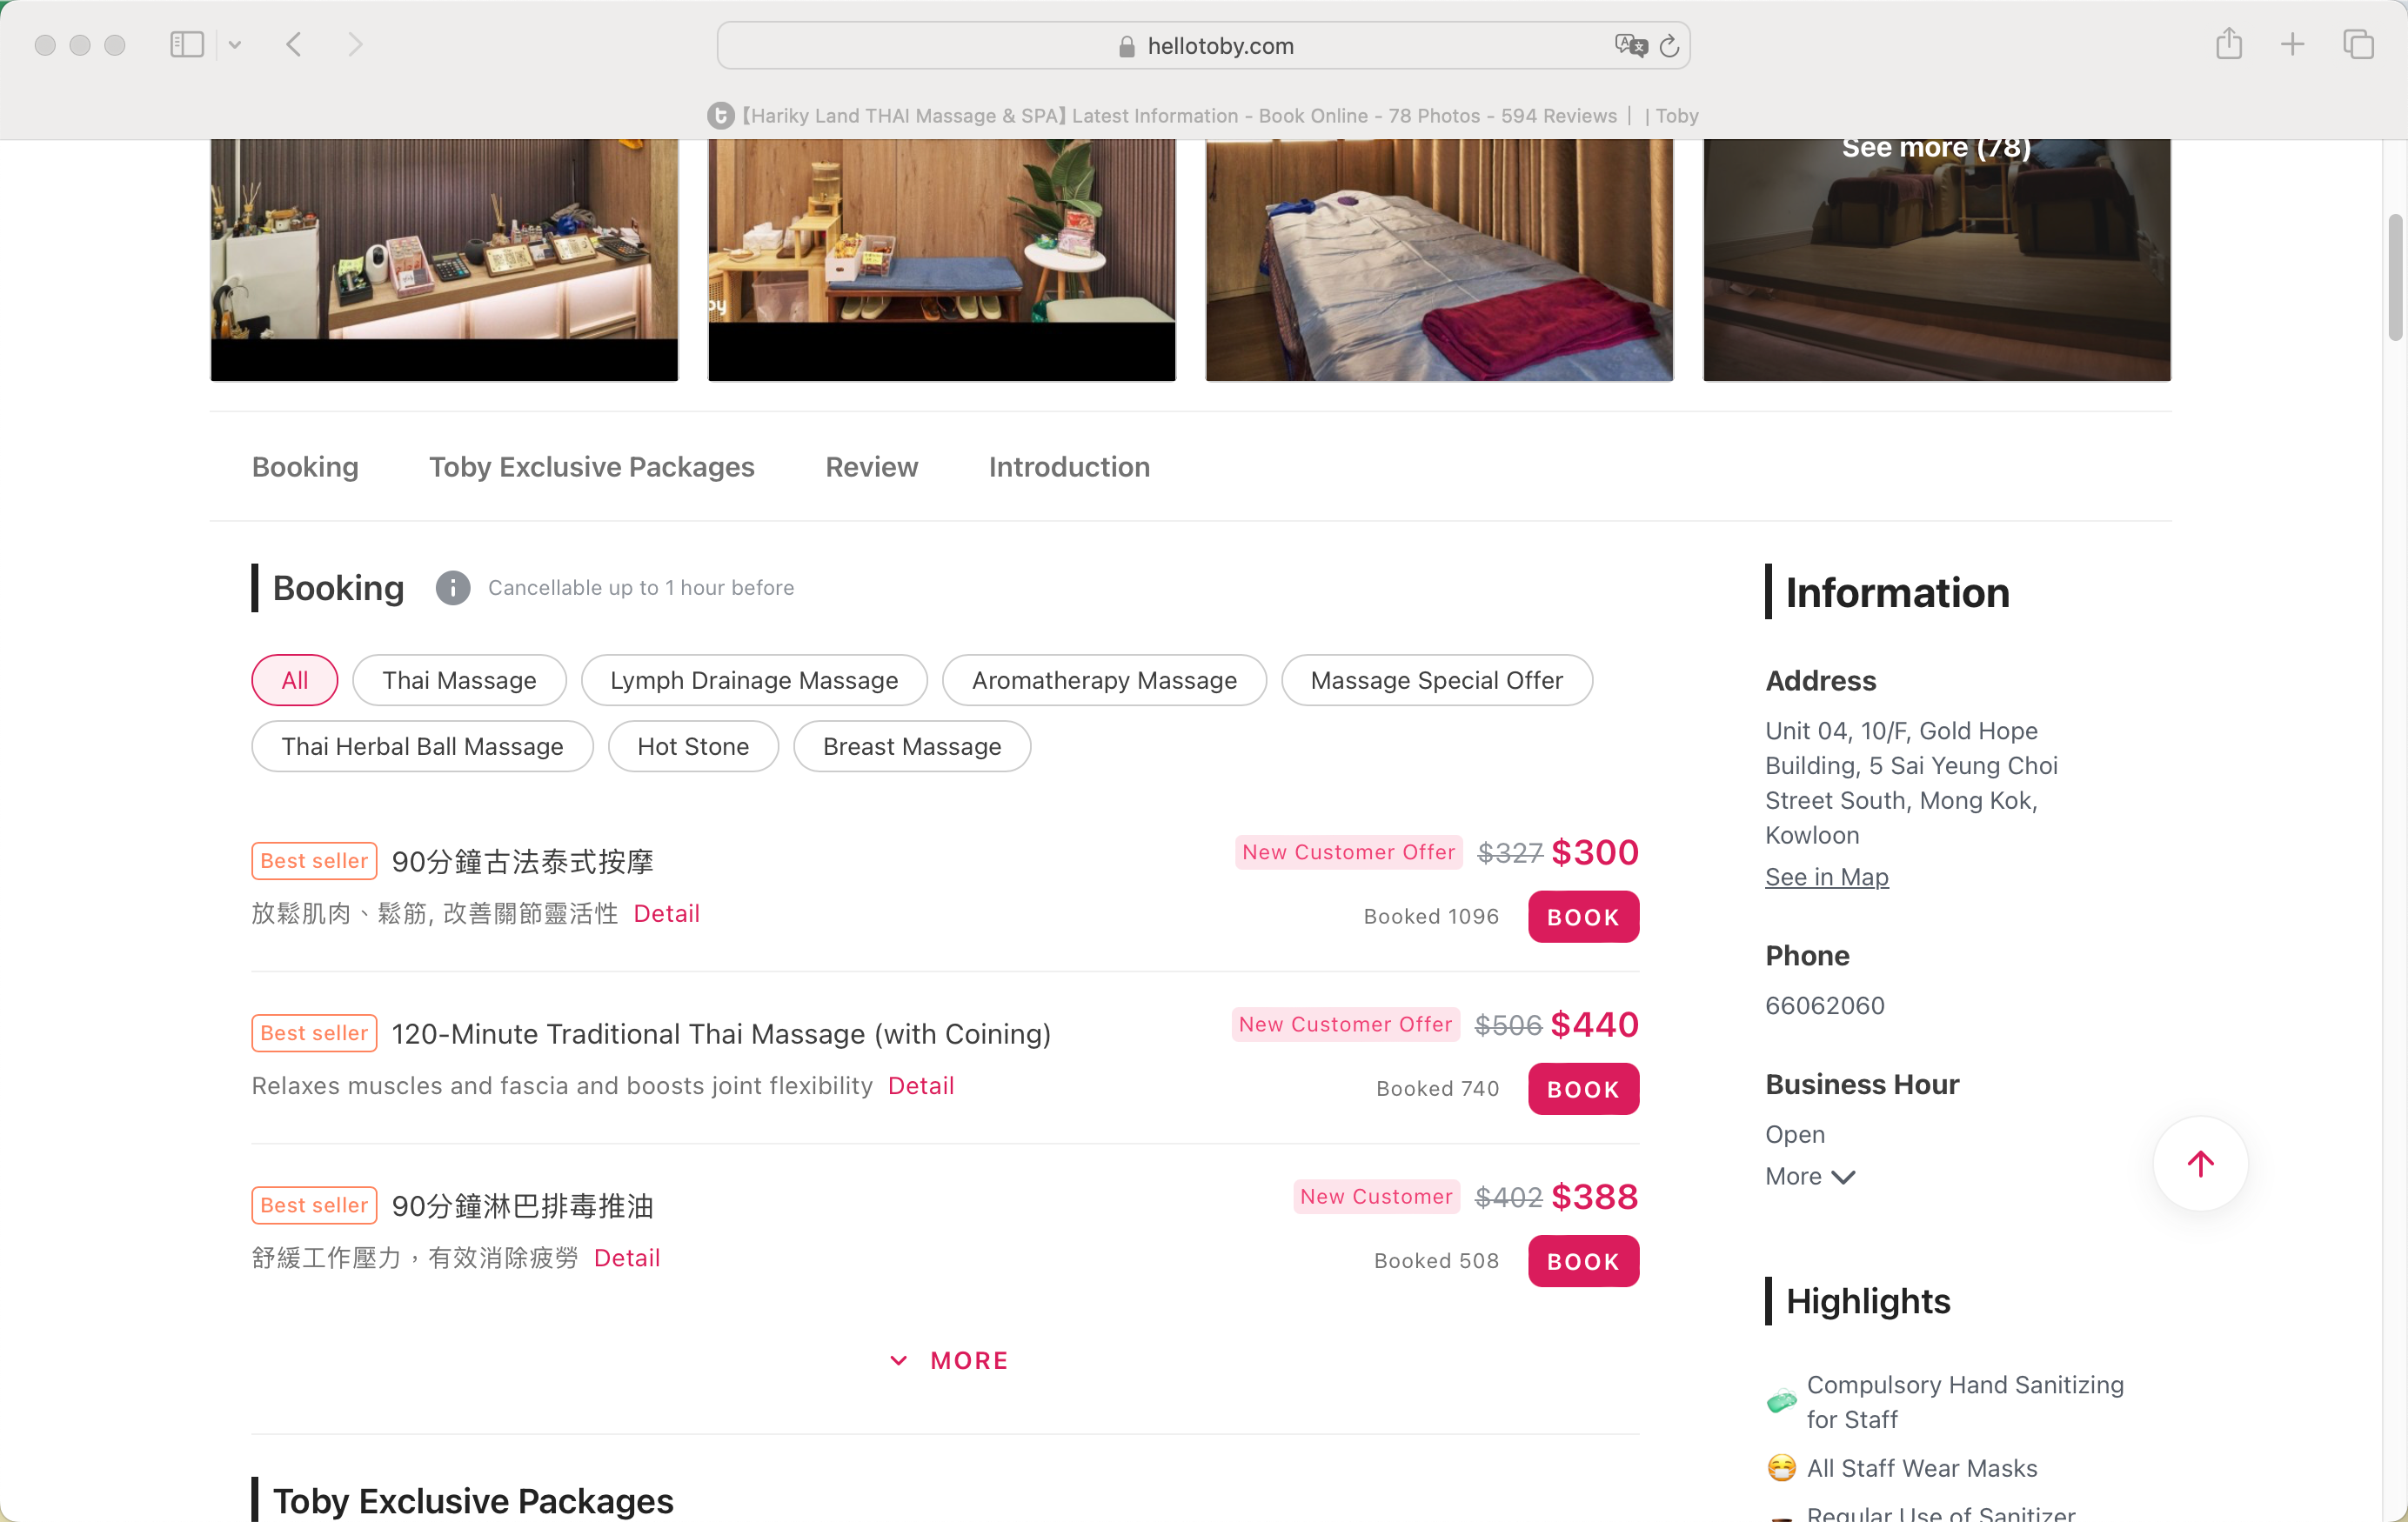Expand MORE booking options
Viewport: 2408px width, 1522px height.
949,1360
